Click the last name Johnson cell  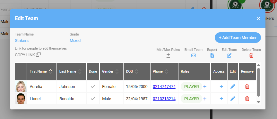pyautogui.click(x=72, y=86)
